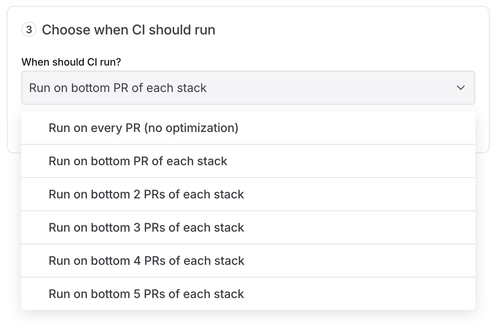Select 'Run on bottom 2 PRs of each stack'
494x327 pixels.
pos(146,194)
